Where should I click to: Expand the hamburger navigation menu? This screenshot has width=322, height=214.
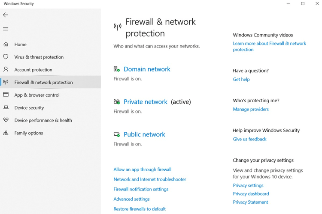pyautogui.click(x=6, y=29)
